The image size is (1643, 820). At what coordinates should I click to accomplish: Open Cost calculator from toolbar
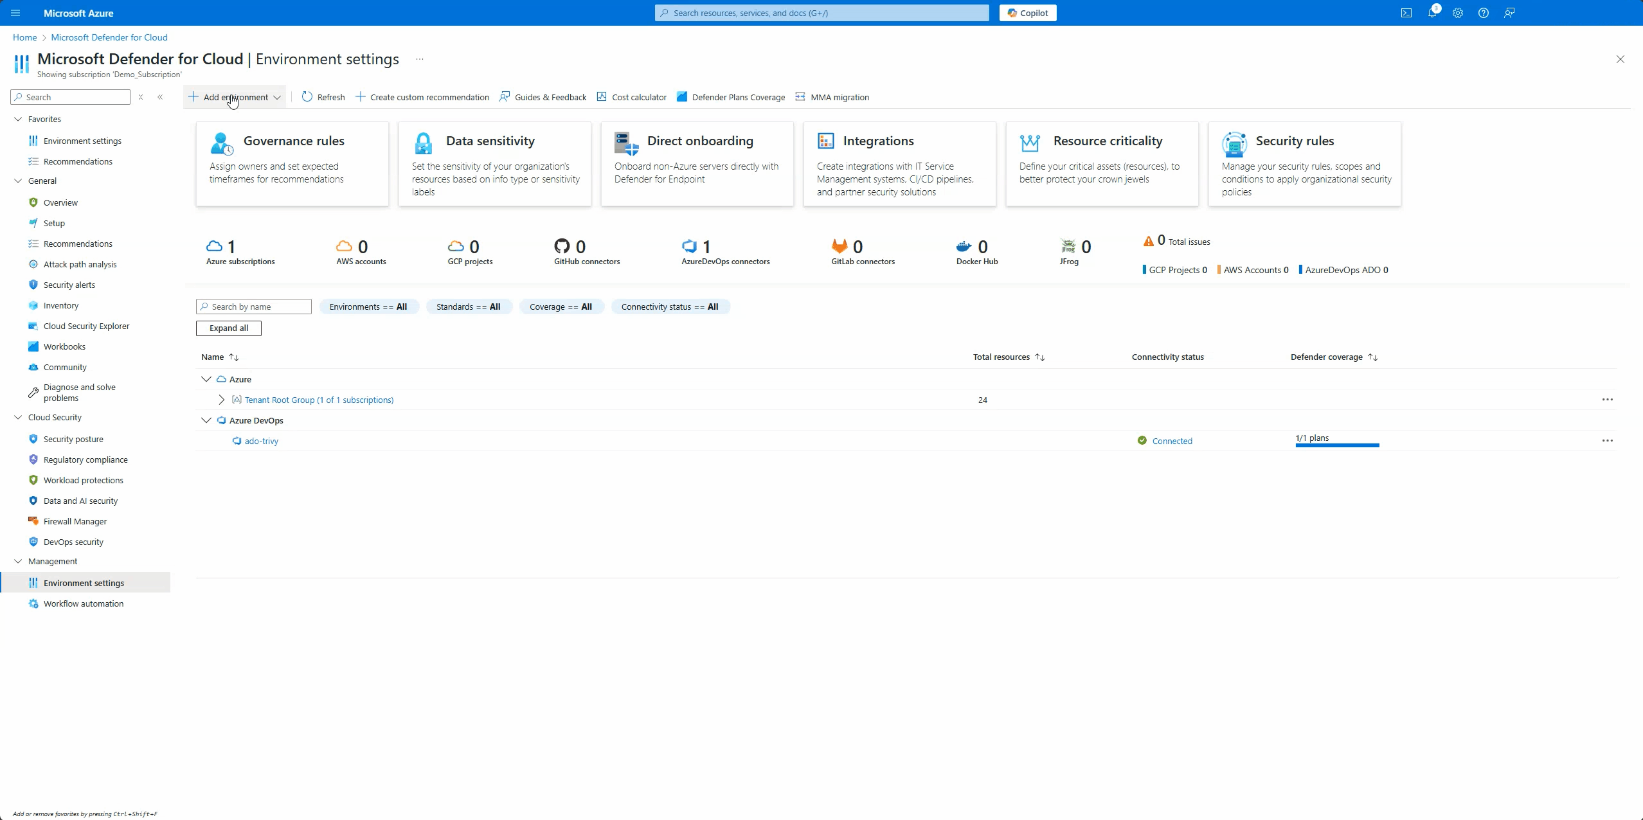[632, 97]
